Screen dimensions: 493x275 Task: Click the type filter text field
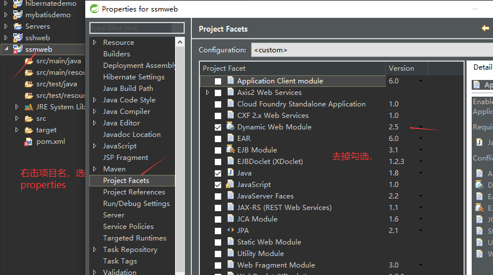click(x=136, y=28)
